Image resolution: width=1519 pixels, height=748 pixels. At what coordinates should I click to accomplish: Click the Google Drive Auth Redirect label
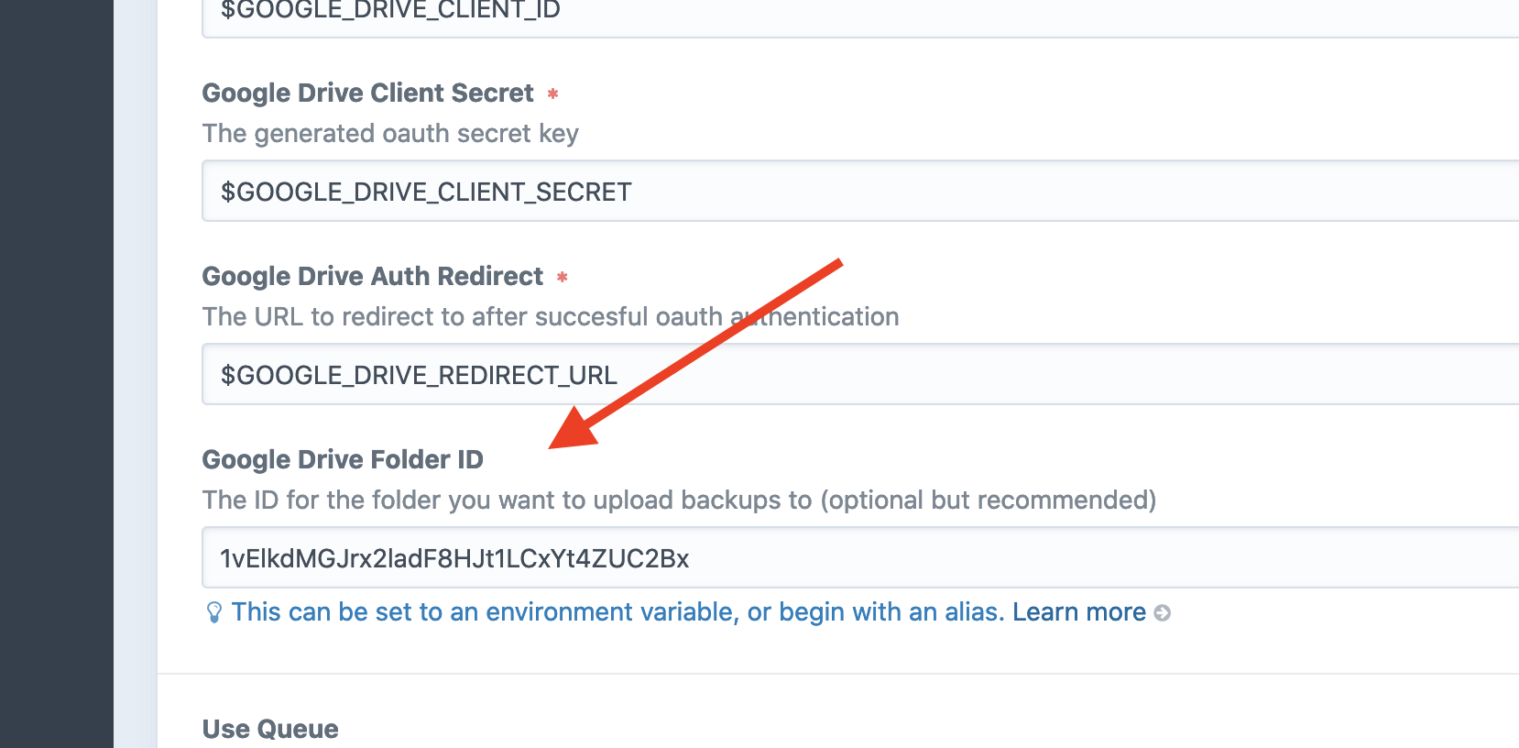372,277
